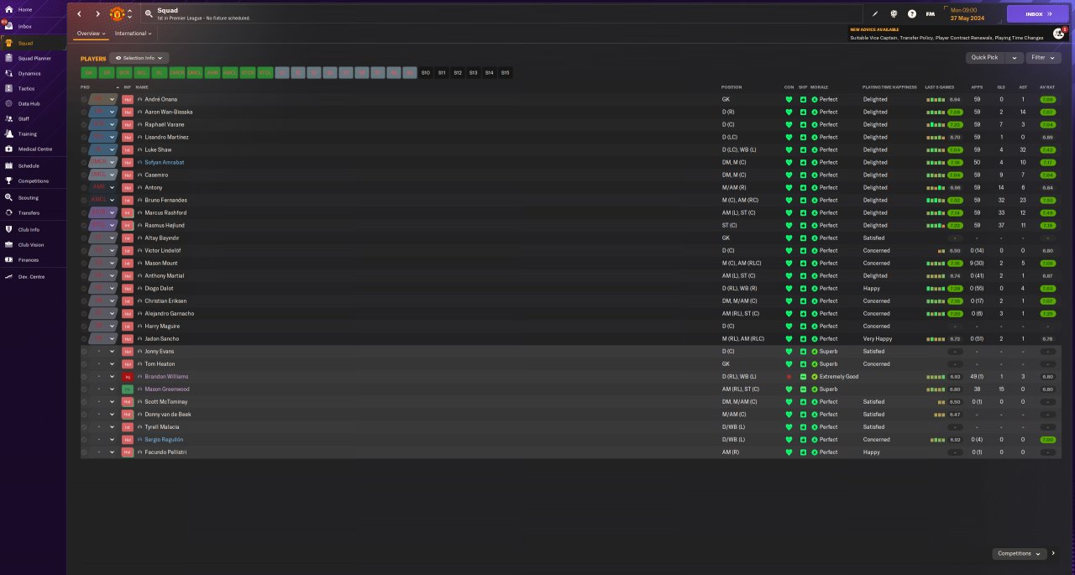Sort by the Morale column header
Image resolution: width=1075 pixels, height=575 pixels.
[819, 87]
